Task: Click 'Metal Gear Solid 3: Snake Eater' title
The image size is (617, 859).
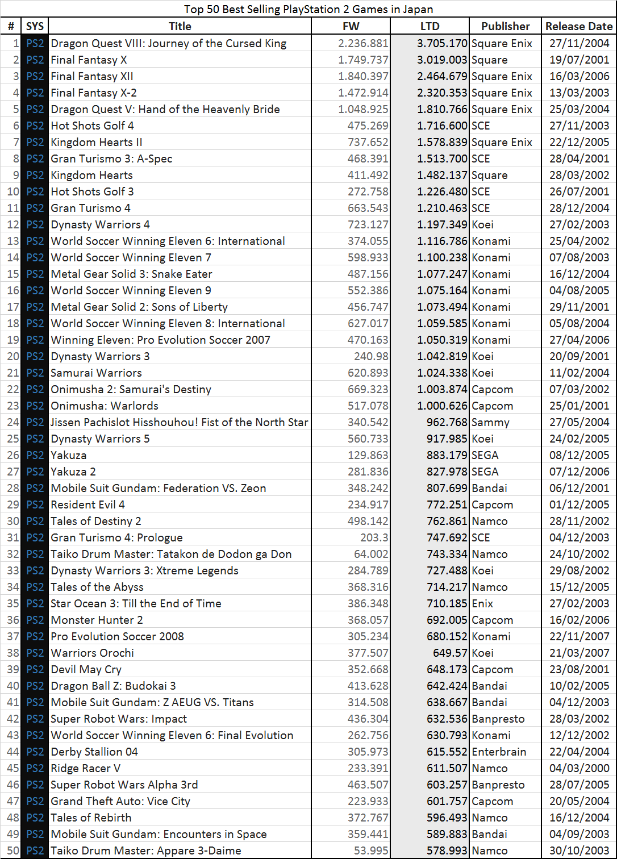Action: pos(131,274)
